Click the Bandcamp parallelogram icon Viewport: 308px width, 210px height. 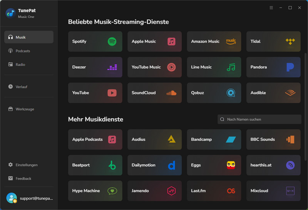pos(231,139)
